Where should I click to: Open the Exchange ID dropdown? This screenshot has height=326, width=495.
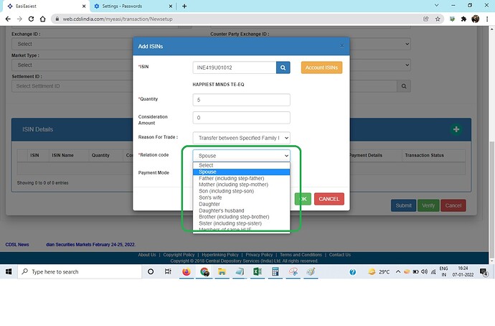72,44
